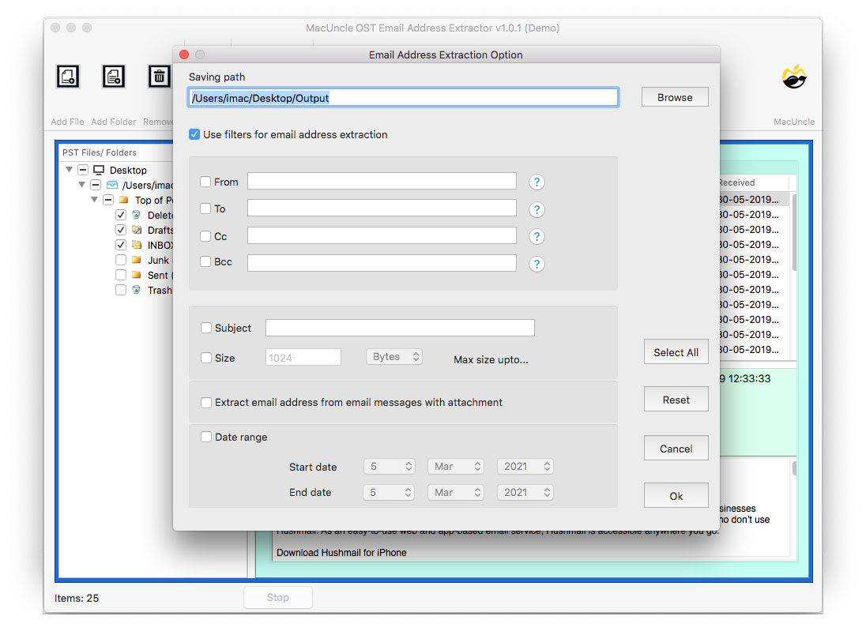Click the Cancel button
The image size is (866, 631).
point(676,449)
